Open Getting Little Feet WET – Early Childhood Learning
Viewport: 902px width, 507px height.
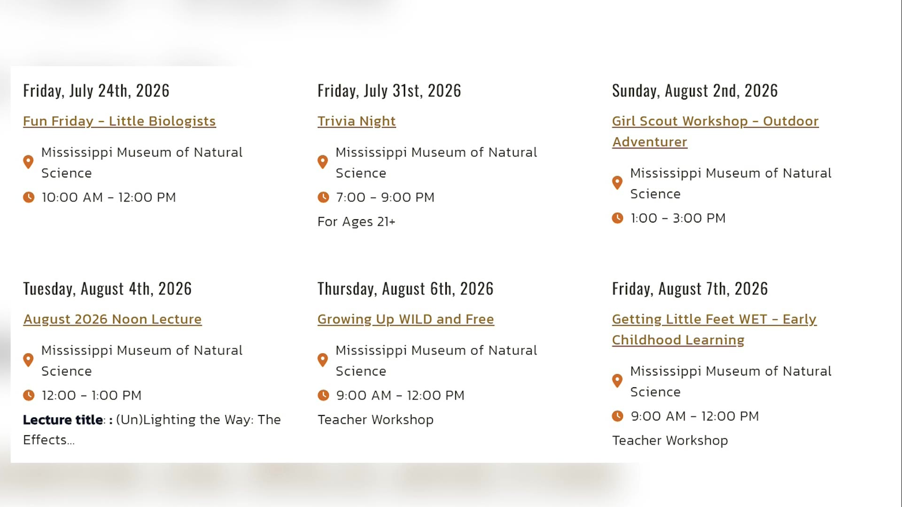point(714,330)
